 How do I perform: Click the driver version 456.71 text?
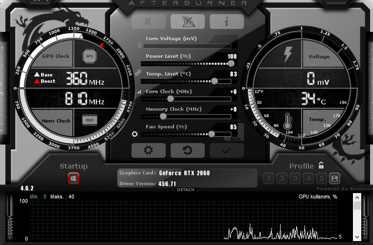tap(167, 184)
